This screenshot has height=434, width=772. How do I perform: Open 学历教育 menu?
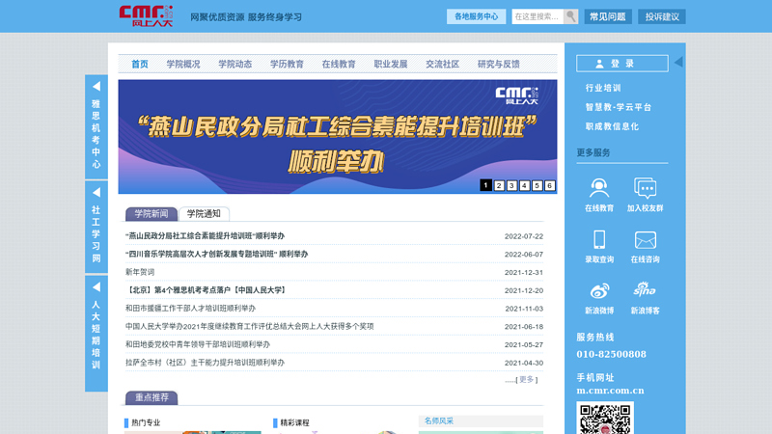coord(287,64)
